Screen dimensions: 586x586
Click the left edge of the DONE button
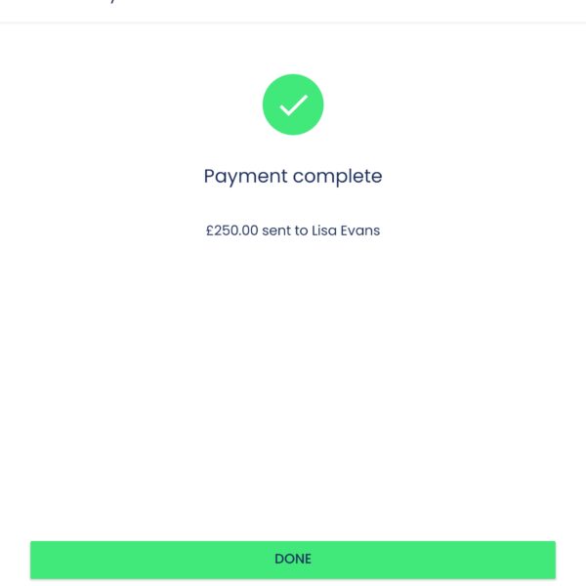pyautogui.click(x=37, y=560)
